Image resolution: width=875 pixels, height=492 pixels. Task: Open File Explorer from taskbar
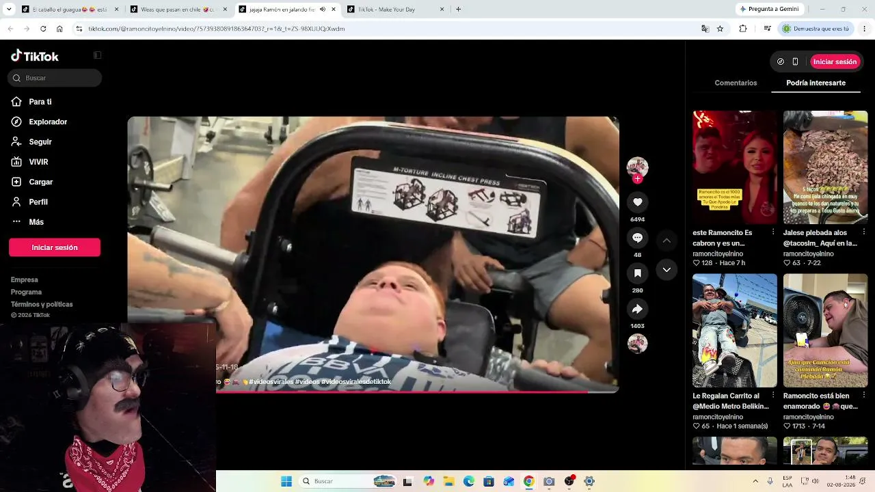(448, 481)
